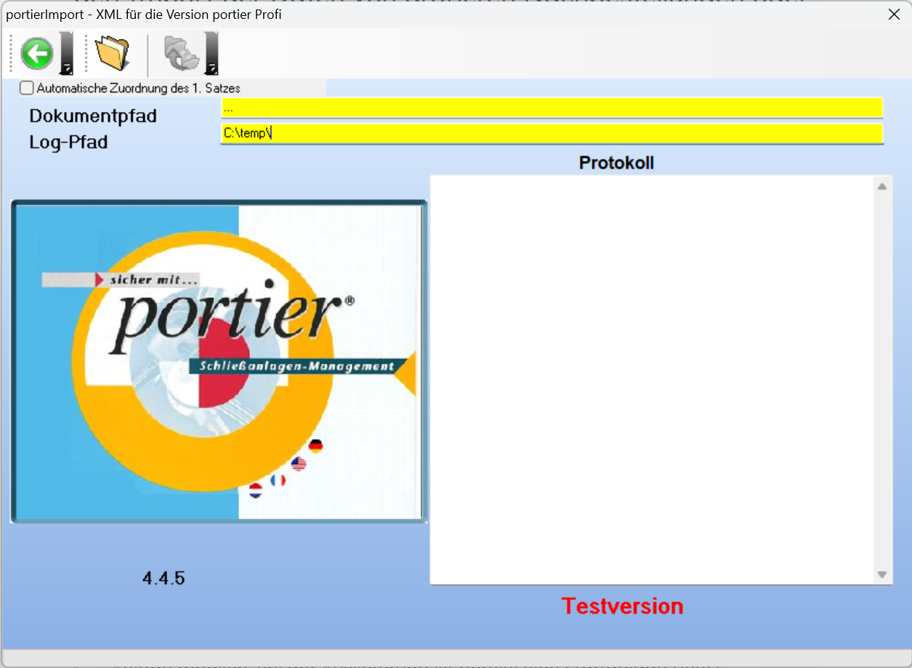Click the red Testversion label
The height and width of the screenshot is (668, 912).
pyautogui.click(x=622, y=605)
